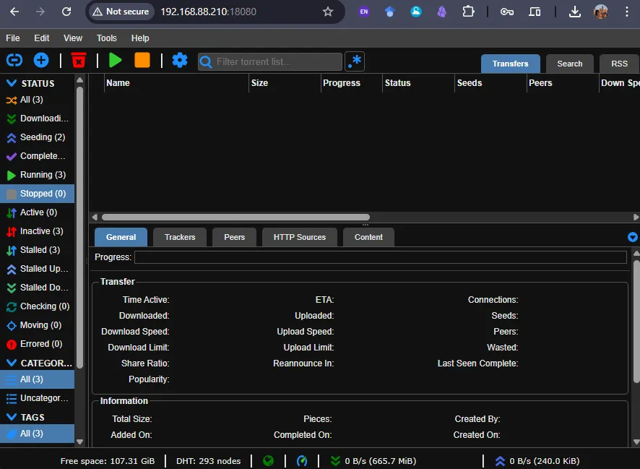The height and width of the screenshot is (469, 640).
Task: Collapse the STATUS filter section
Action: pyautogui.click(x=12, y=83)
